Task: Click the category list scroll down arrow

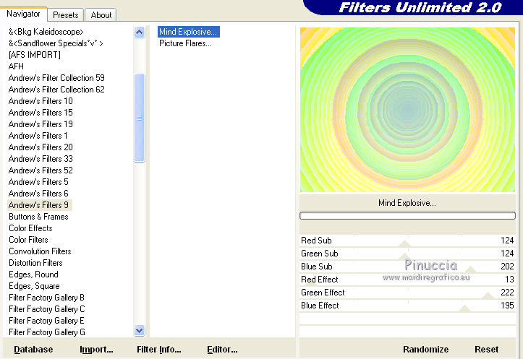Action: pos(140,330)
